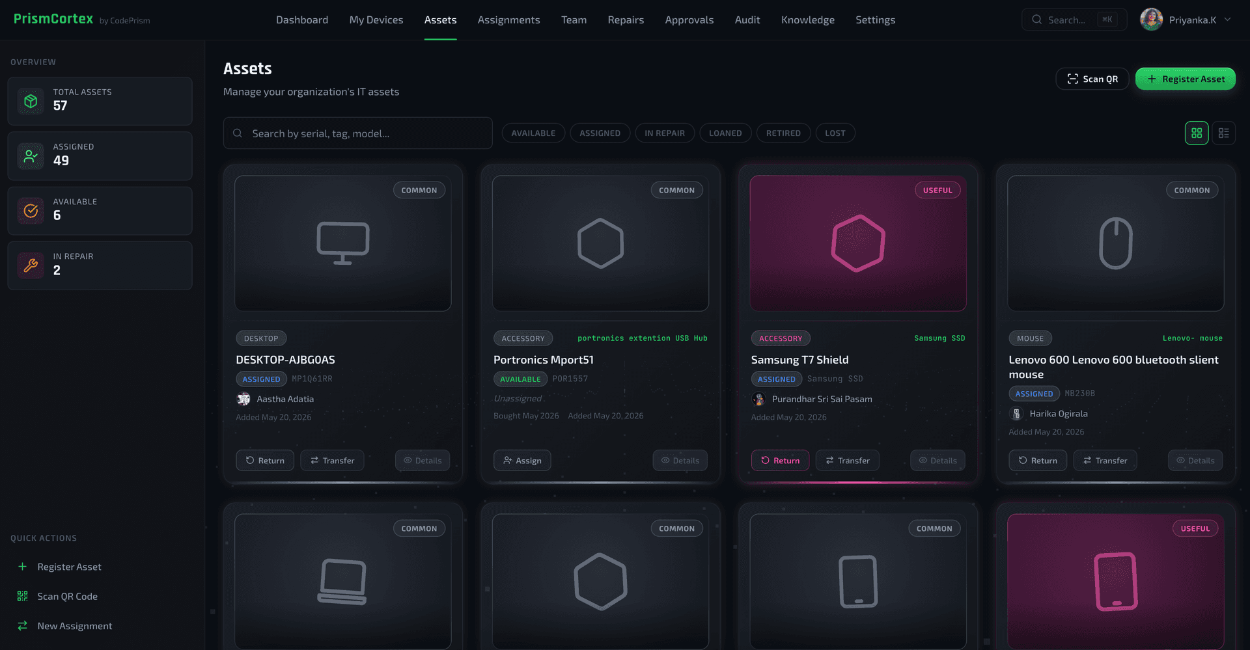Open the Approvals tab
1250x650 pixels.
(x=689, y=20)
